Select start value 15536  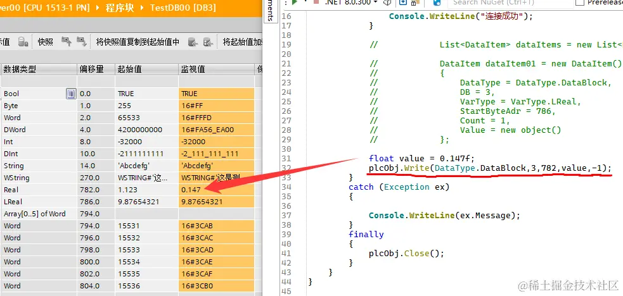pos(146,286)
